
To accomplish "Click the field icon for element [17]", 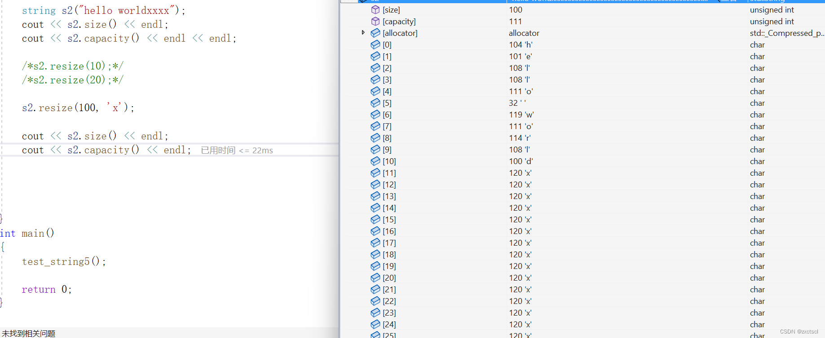I will coord(375,243).
